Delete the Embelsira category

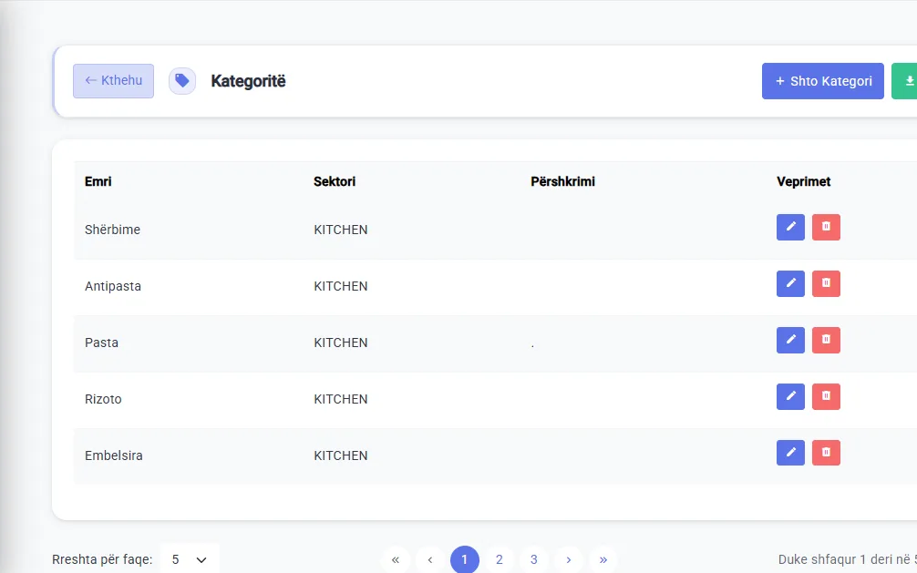pos(826,453)
